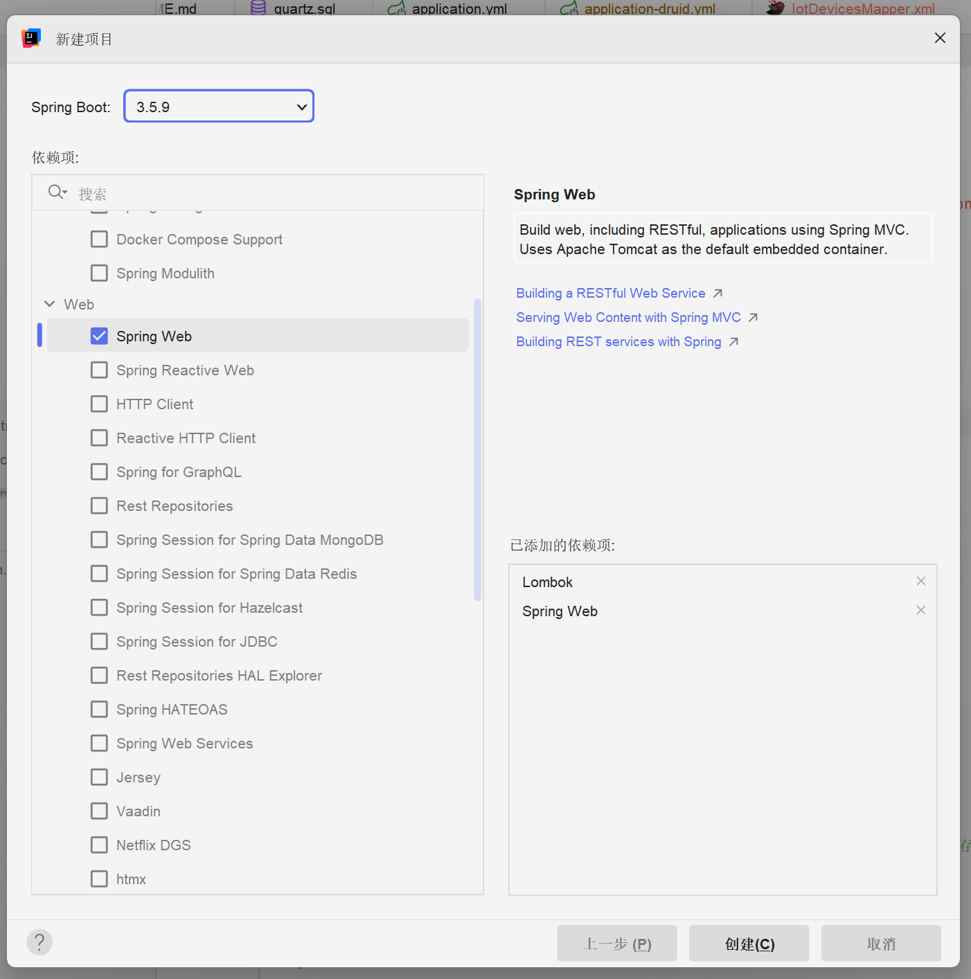Check Rest Repositories HAL Explorer

tap(99, 675)
